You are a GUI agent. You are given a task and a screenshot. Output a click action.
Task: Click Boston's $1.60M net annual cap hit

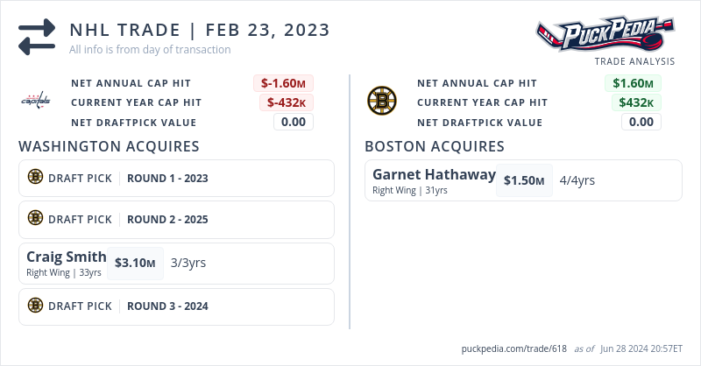pos(633,83)
